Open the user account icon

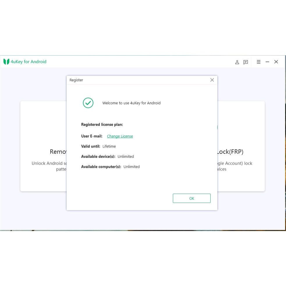pyautogui.click(x=237, y=62)
